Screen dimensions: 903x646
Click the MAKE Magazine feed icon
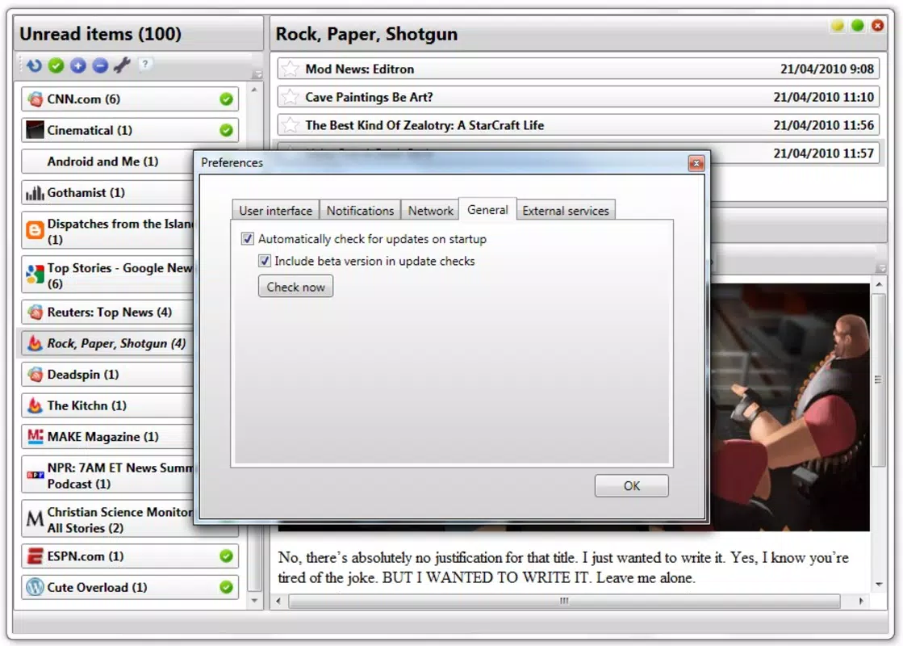(x=36, y=437)
